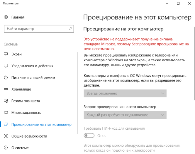Image resolution: width=195 pixels, height=154 pixels.
Task: Click the Найти параметр search field
Action: coord(35,29)
